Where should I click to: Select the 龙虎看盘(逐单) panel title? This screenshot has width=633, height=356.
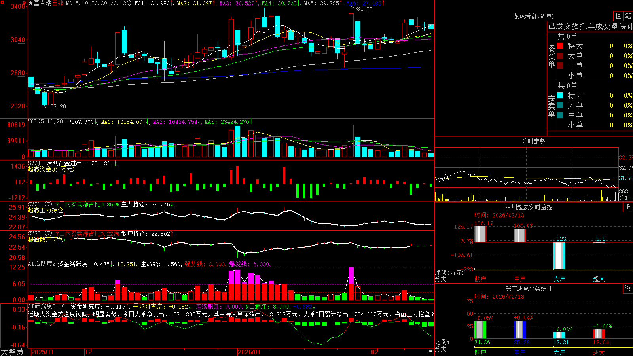click(533, 16)
